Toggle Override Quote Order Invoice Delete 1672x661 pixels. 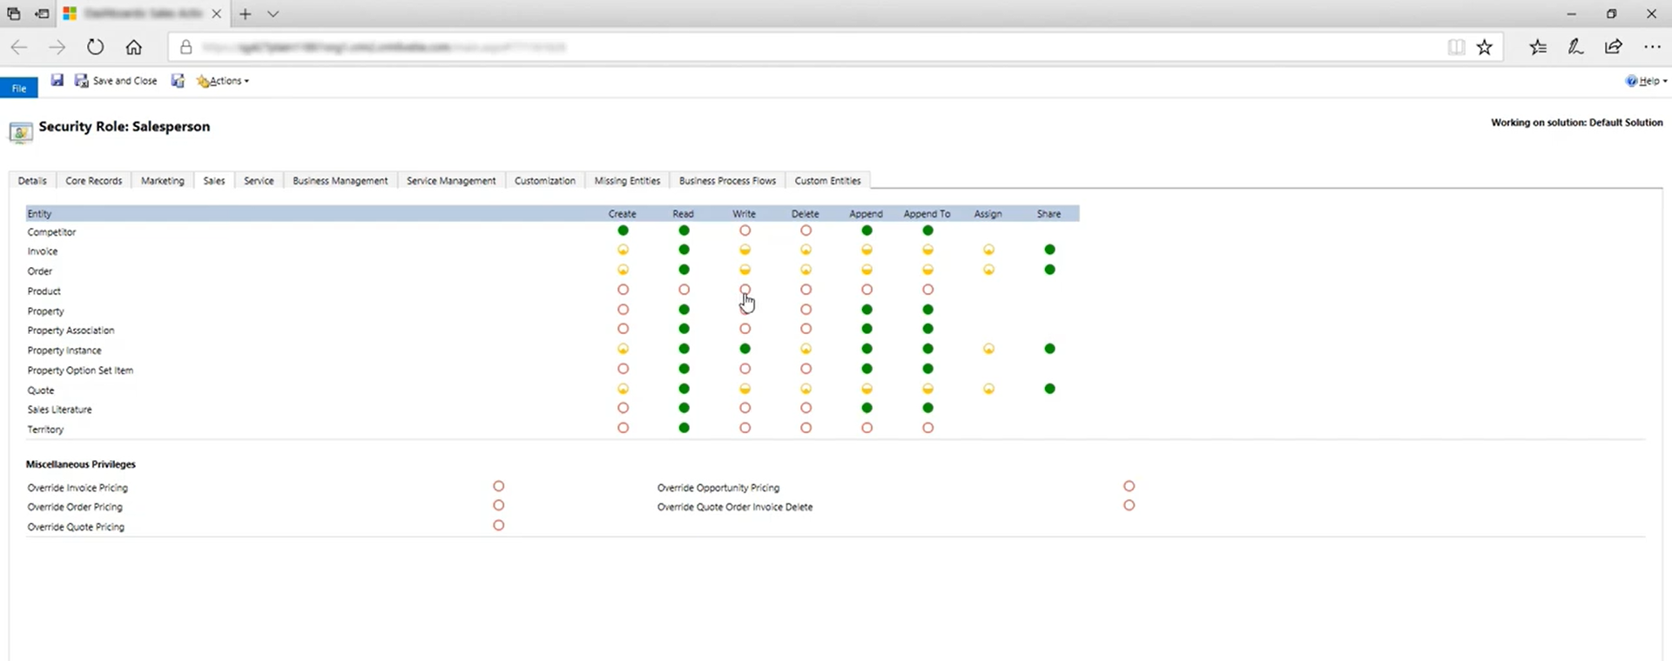1129,505
